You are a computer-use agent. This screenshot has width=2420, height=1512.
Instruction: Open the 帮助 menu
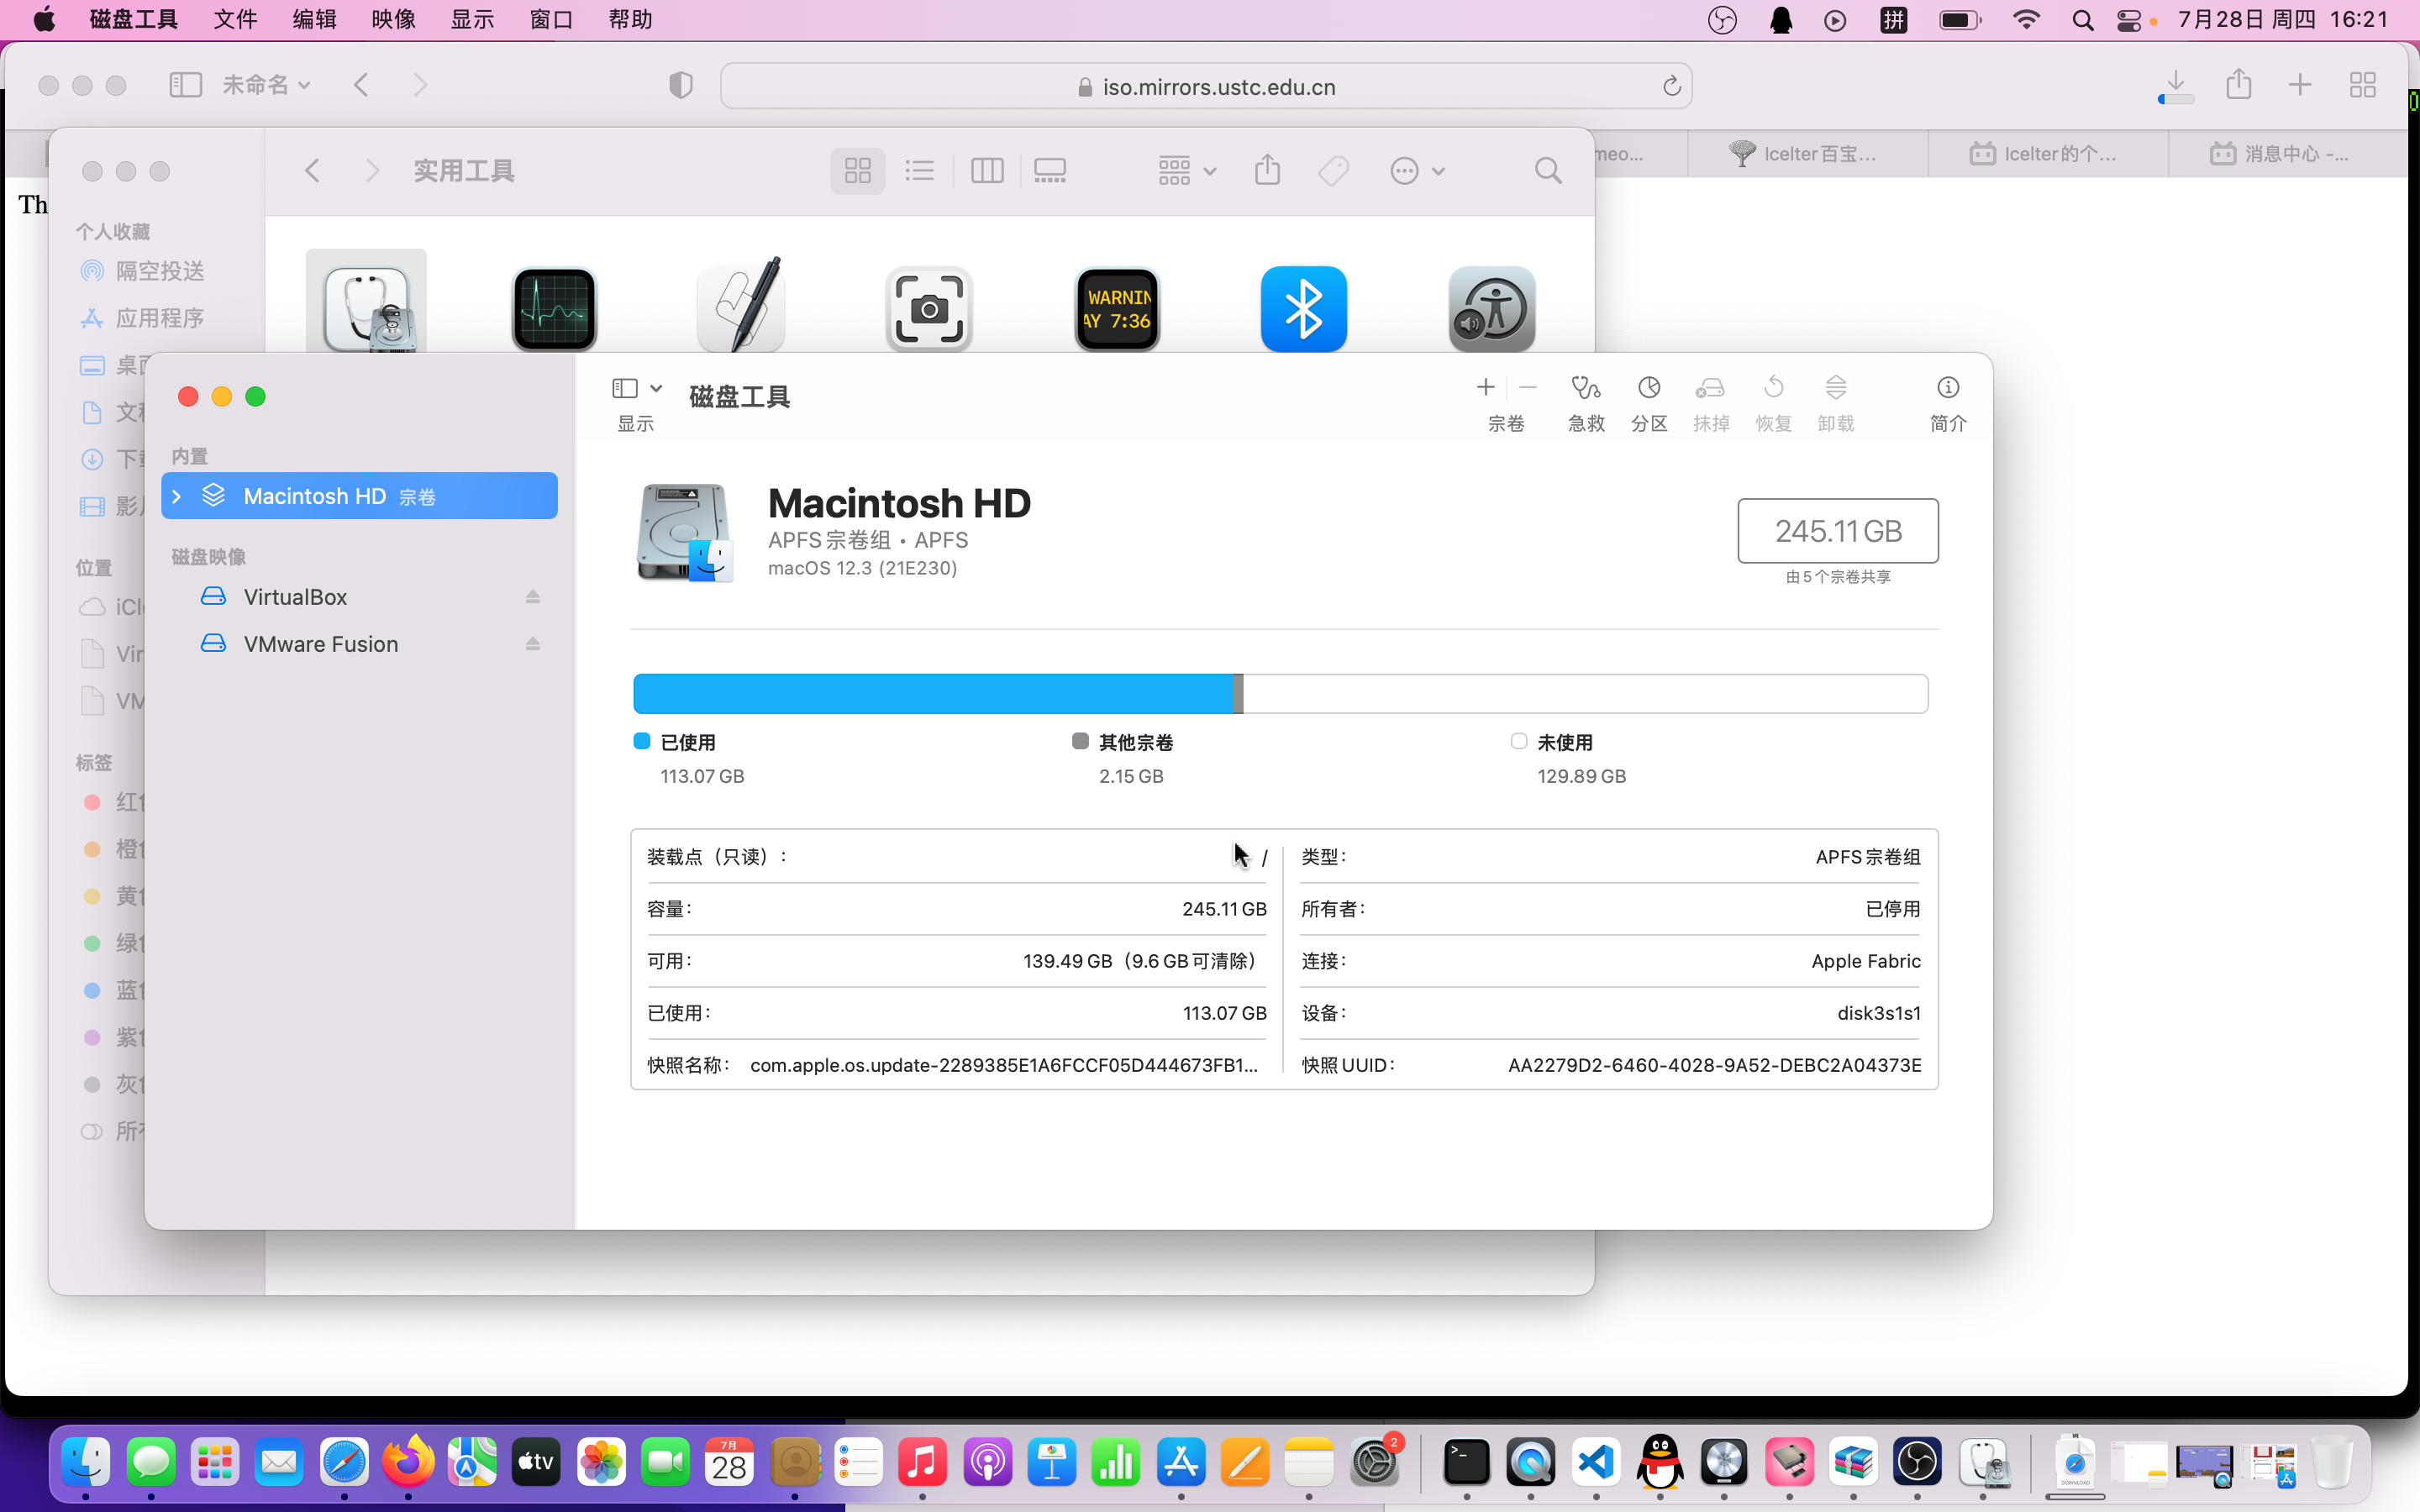pyautogui.click(x=631, y=20)
